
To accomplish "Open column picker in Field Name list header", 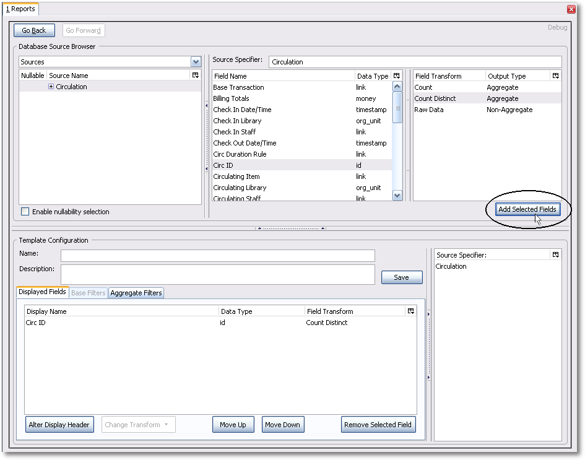I will pyautogui.click(x=397, y=76).
